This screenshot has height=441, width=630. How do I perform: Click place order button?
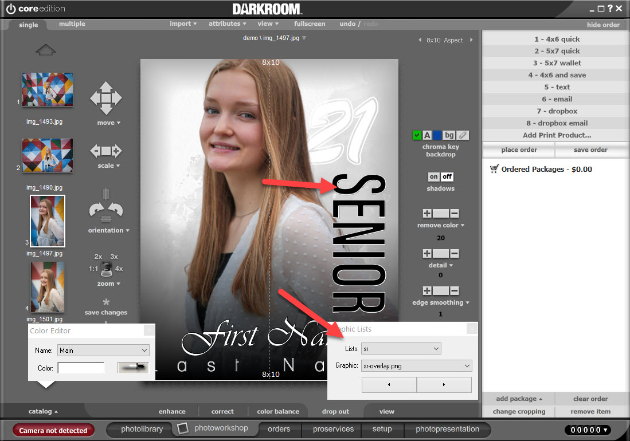point(519,149)
